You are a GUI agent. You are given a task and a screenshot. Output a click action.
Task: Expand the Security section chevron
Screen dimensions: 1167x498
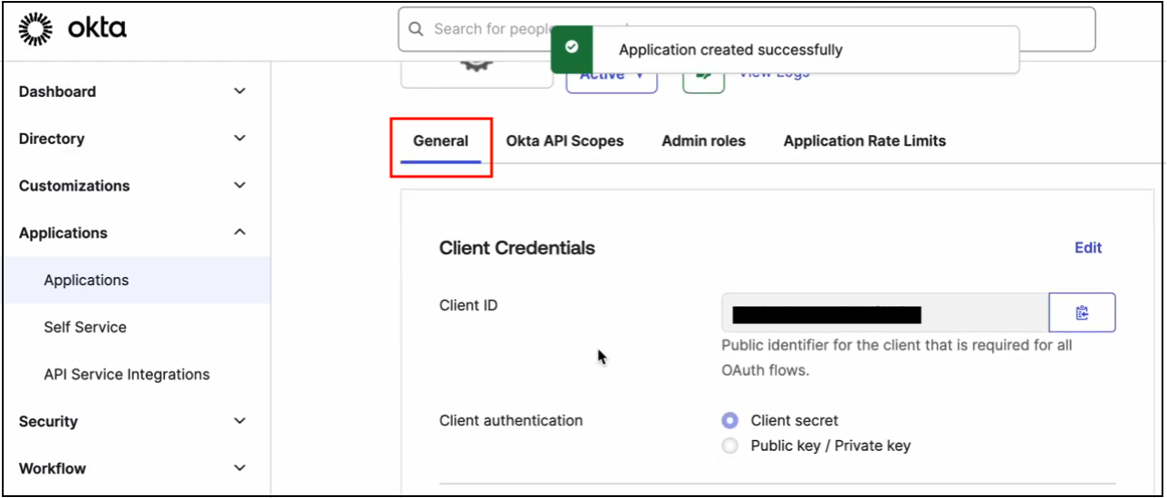click(x=239, y=421)
